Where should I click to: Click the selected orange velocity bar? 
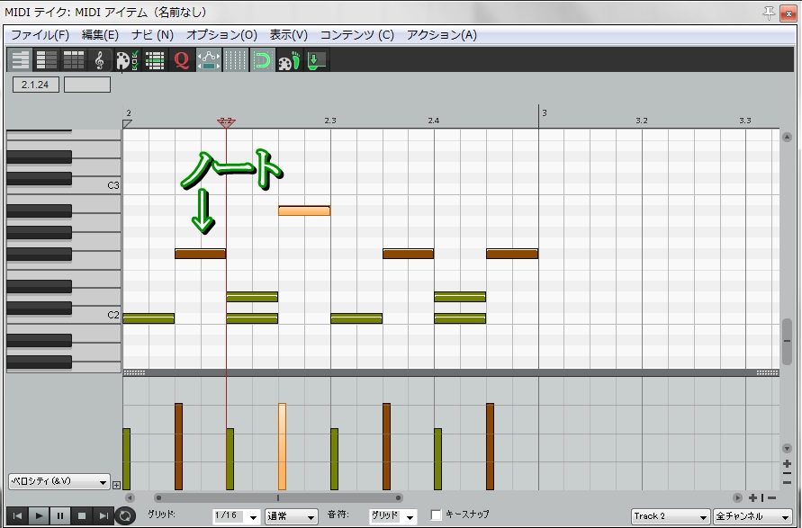click(282, 446)
